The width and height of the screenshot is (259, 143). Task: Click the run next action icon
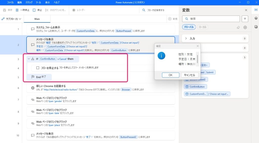coord(47,10)
